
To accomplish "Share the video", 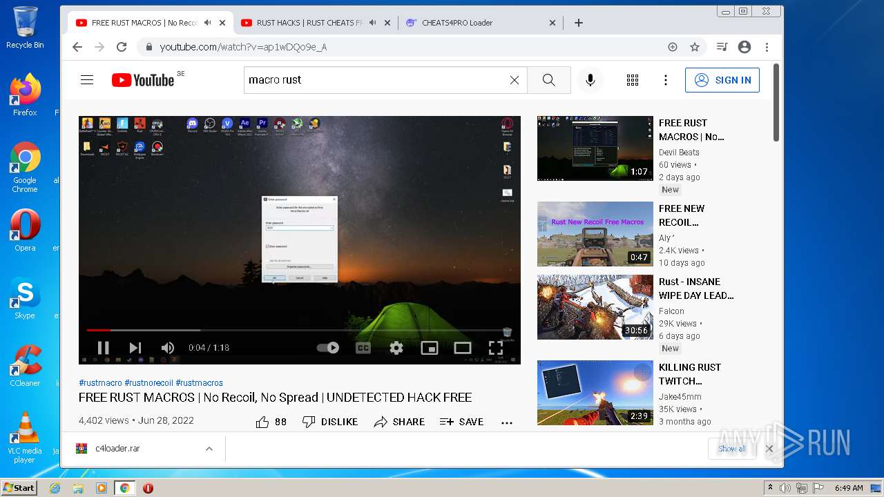I will tap(399, 422).
